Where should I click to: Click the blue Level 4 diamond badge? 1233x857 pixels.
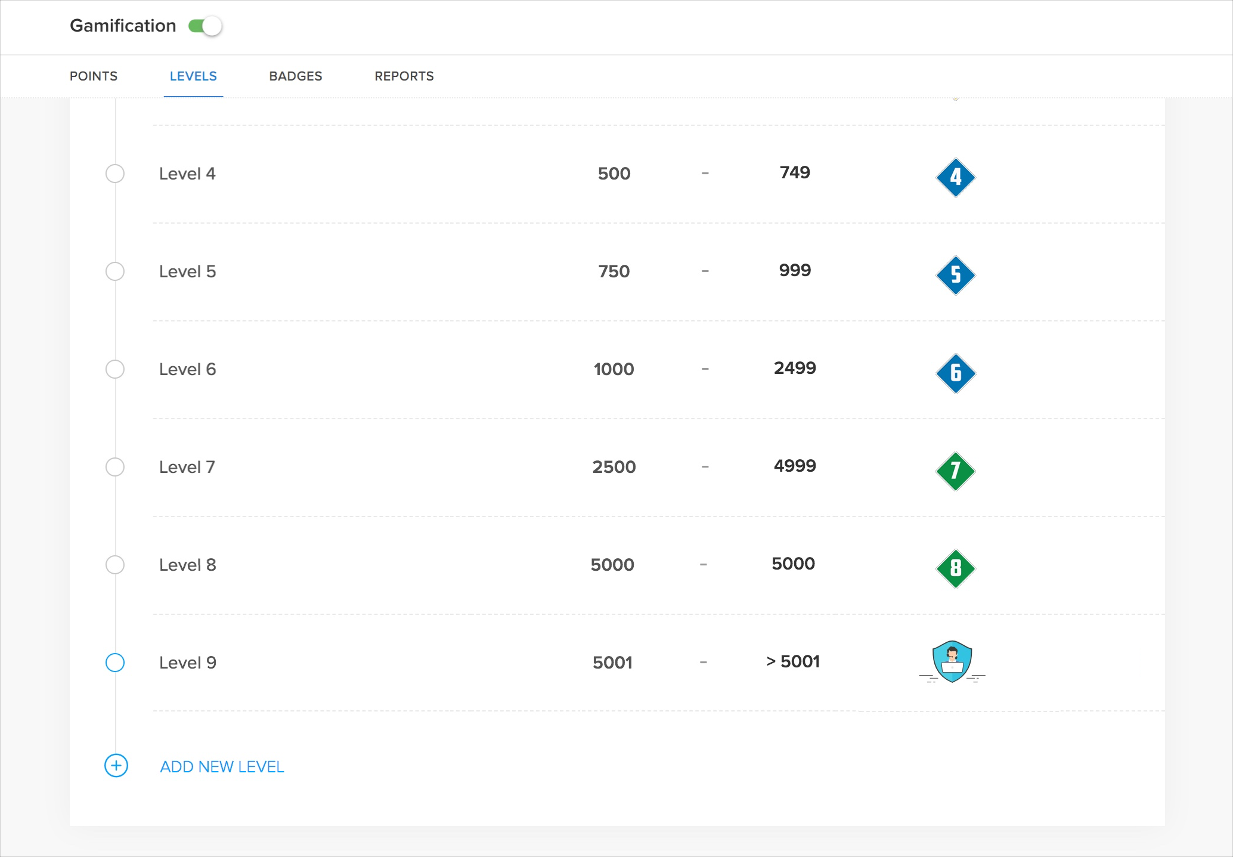pyautogui.click(x=955, y=177)
